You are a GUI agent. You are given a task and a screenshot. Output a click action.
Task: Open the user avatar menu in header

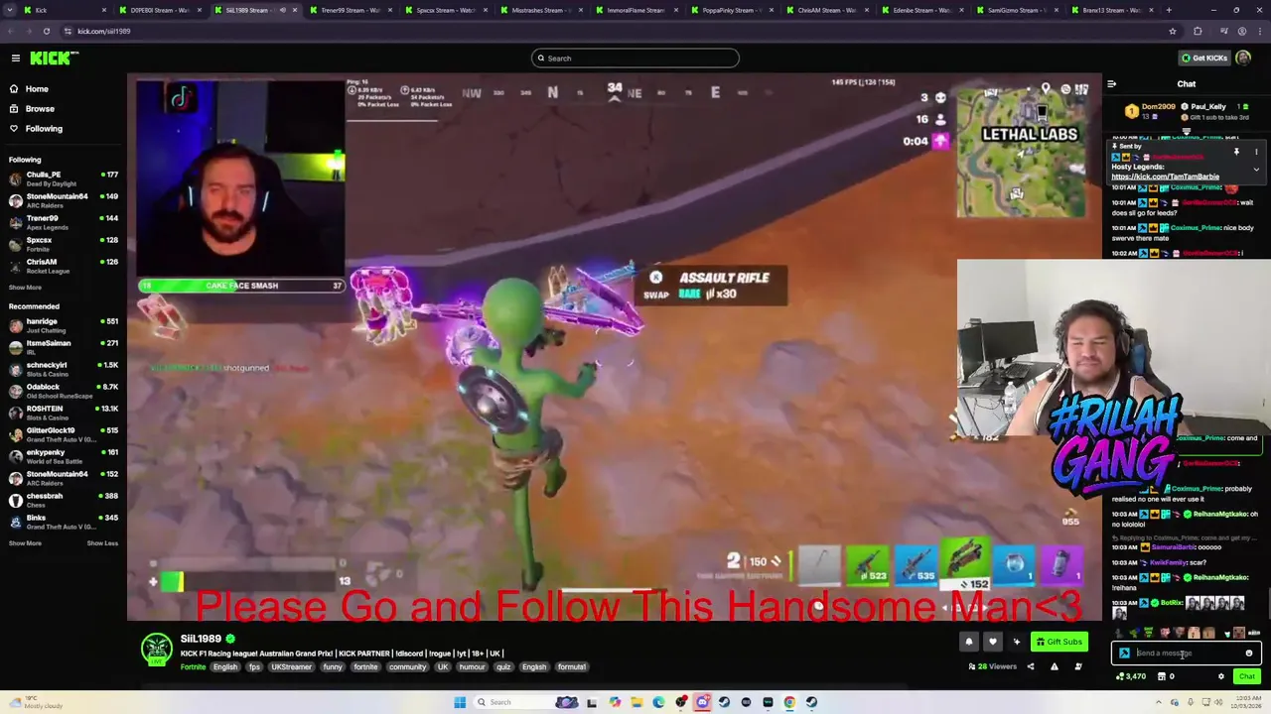click(1244, 59)
